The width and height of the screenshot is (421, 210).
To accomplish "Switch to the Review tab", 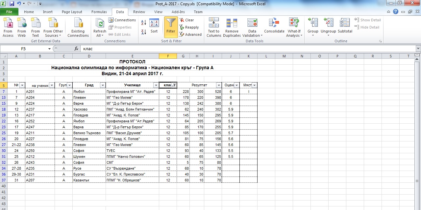I will (139, 12).
